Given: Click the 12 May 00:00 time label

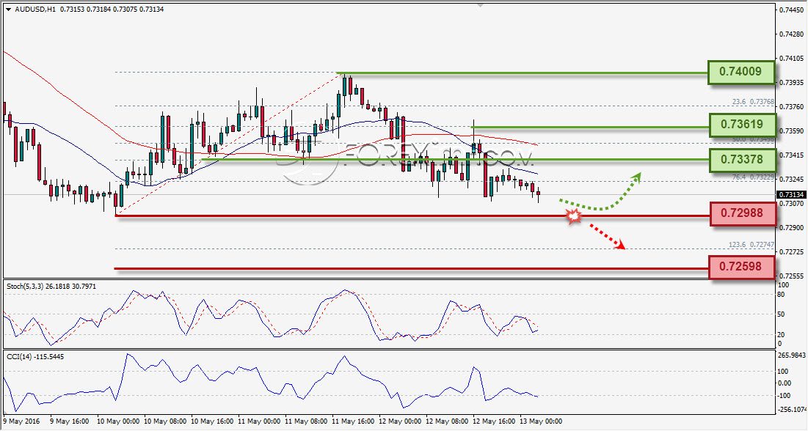Looking at the screenshot, I should coord(400,421).
